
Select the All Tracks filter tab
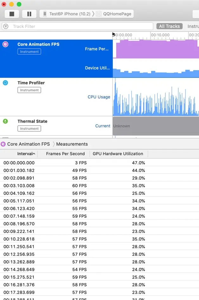170,26
